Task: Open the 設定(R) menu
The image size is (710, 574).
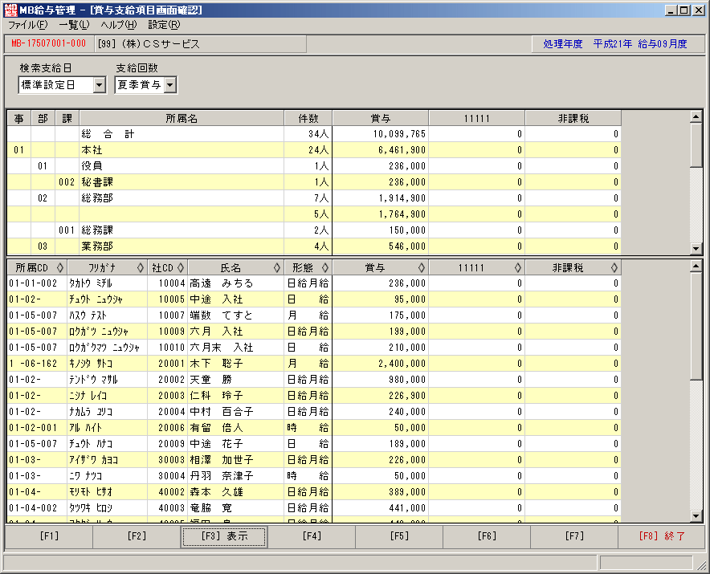Action: tap(164, 25)
